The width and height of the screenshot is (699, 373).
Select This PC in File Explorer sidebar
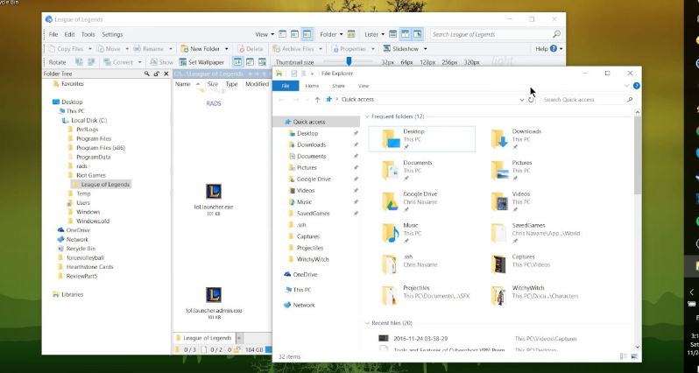tap(302, 290)
